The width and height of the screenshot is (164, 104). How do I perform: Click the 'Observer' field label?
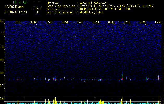53,3
